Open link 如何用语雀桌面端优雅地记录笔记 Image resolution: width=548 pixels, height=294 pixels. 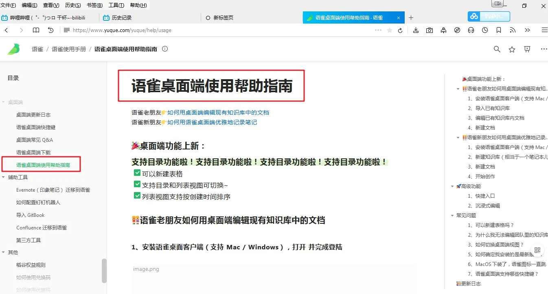(212, 122)
